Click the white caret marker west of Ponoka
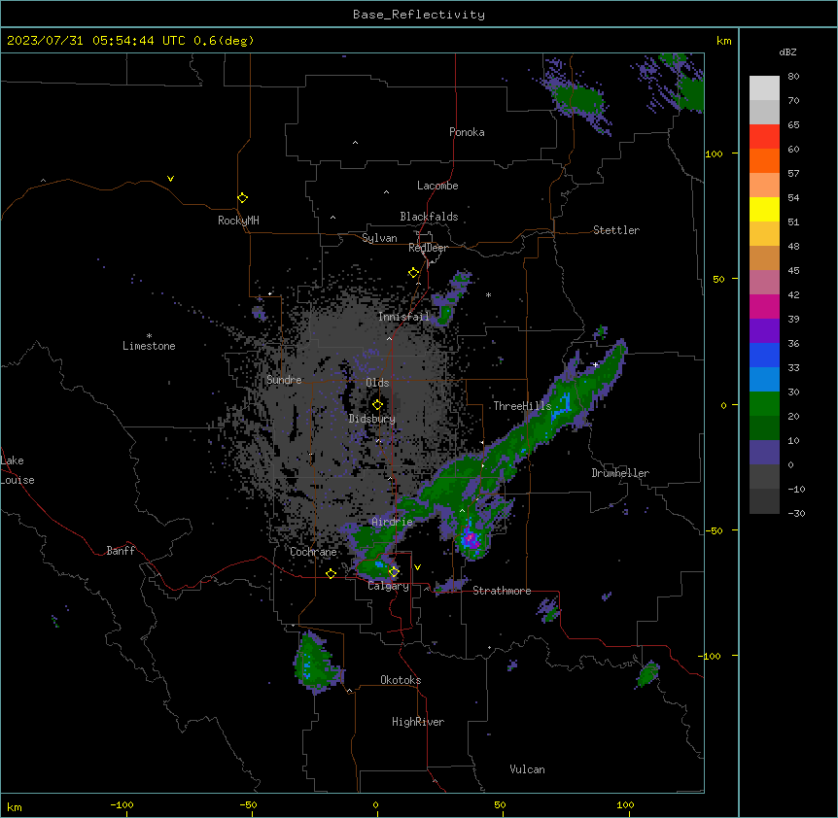Image resolution: width=838 pixels, height=818 pixels. (x=355, y=143)
